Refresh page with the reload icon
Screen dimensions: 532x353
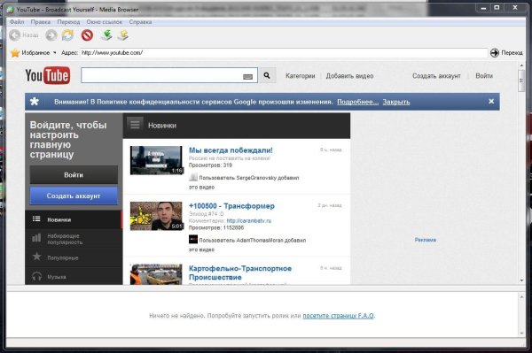[68, 35]
